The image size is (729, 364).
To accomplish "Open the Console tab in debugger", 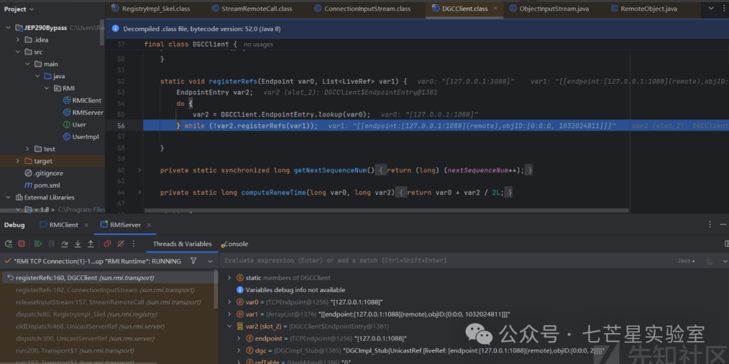I will [236, 244].
